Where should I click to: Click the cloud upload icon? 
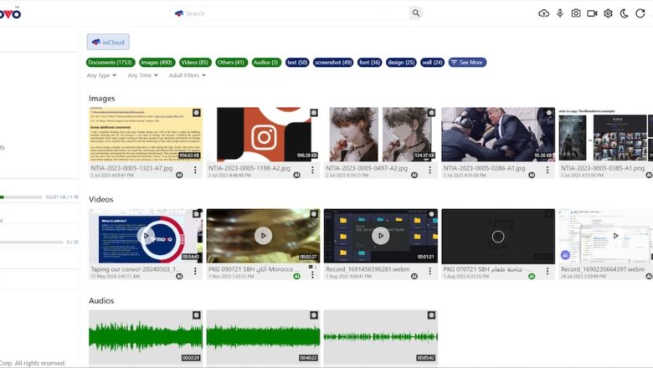point(543,13)
